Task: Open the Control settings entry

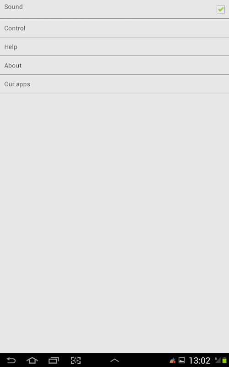Action: click(114, 28)
